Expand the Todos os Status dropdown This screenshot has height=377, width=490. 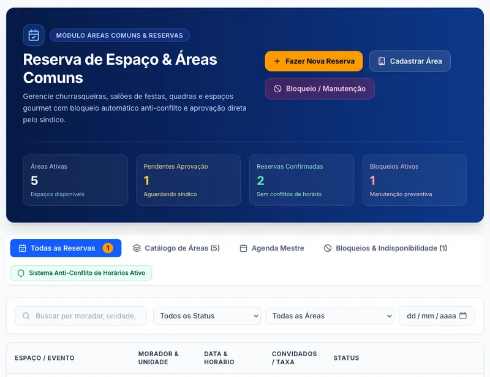tap(207, 316)
